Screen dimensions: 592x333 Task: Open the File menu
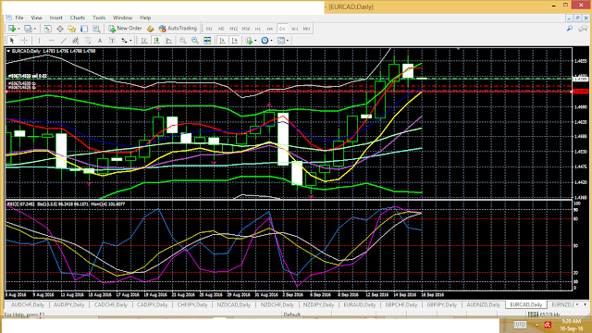click(19, 18)
